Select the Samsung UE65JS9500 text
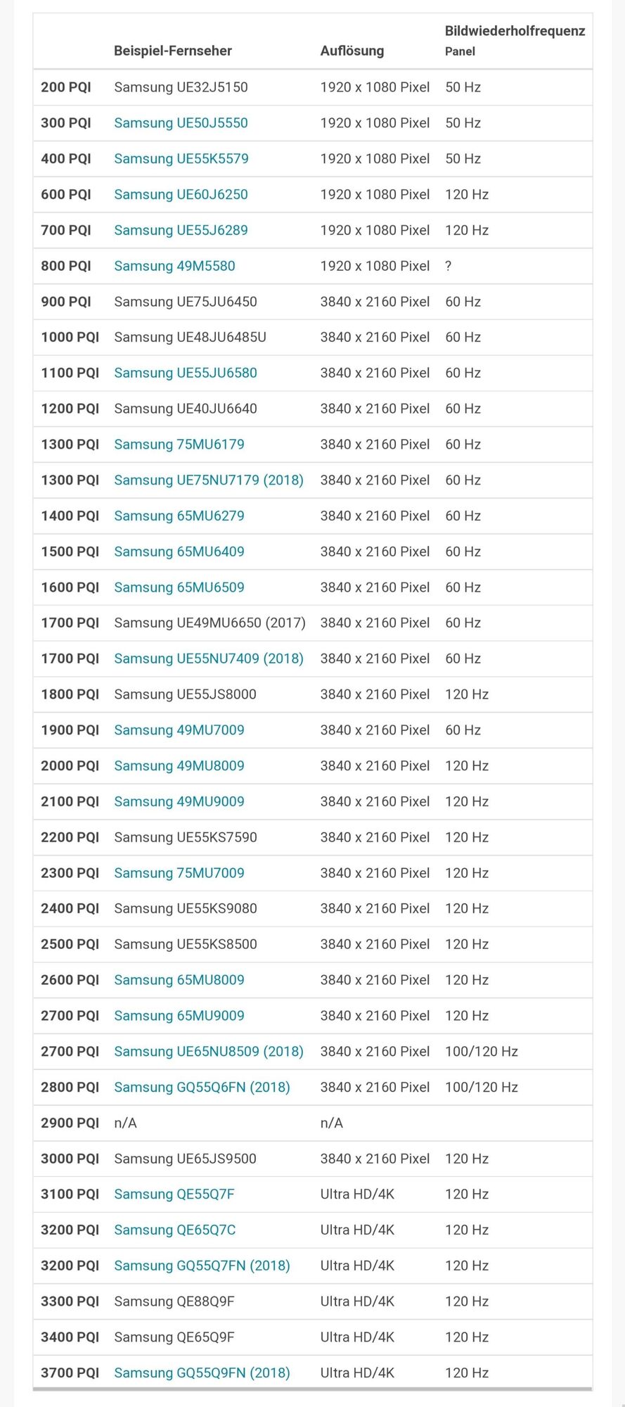The image size is (625, 1407). click(185, 1159)
